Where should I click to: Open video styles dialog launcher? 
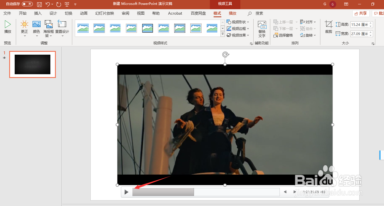[x=251, y=44]
